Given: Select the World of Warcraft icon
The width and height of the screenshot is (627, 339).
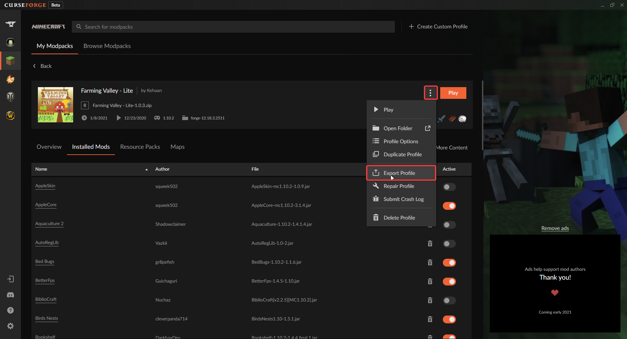Looking at the screenshot, I should click(10, 115).
